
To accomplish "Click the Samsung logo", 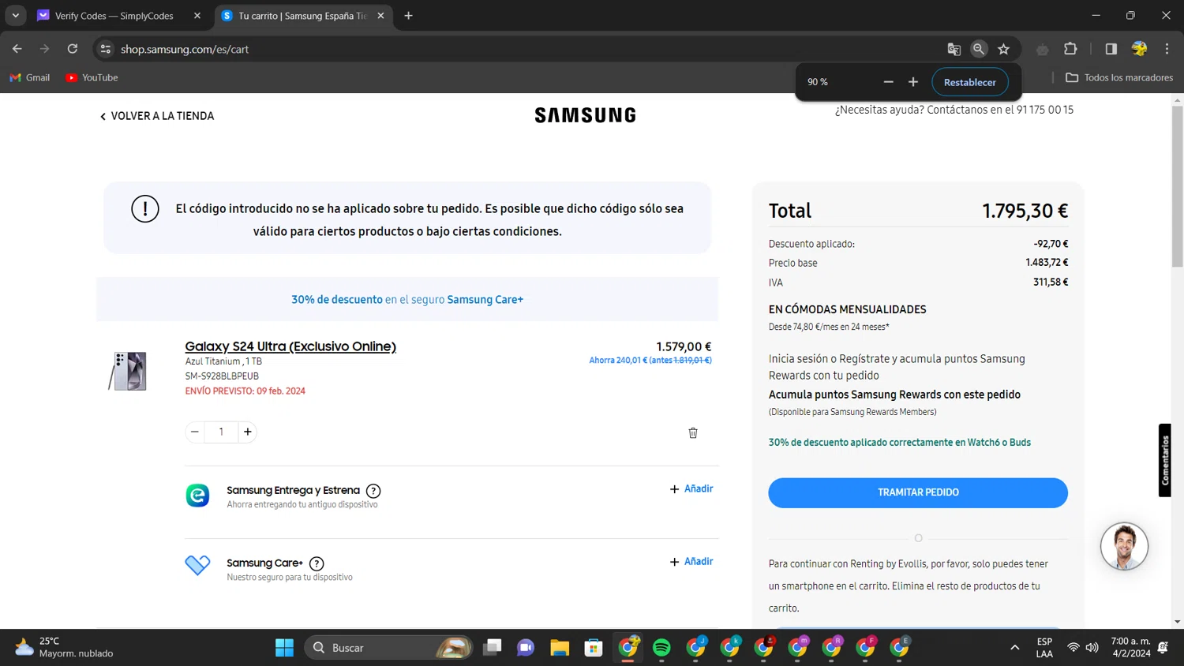I will click(585, 115).
